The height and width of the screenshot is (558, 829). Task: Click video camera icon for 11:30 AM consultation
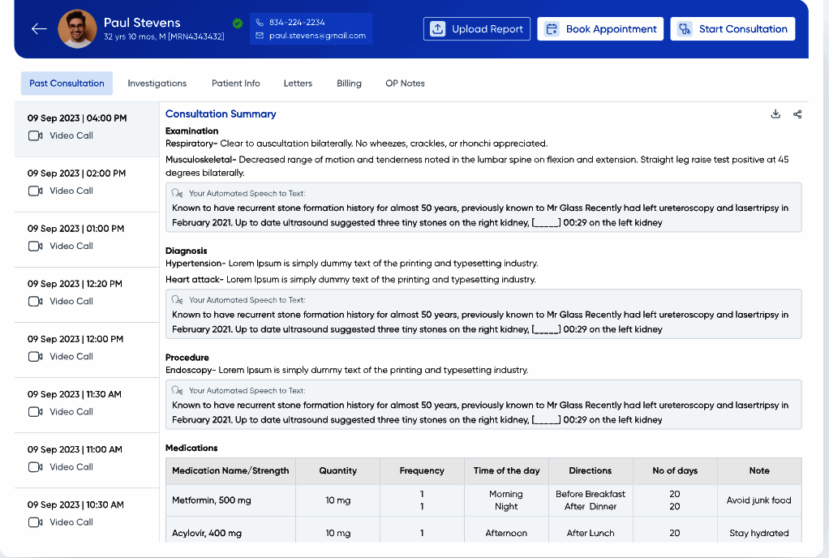(36, 412)
